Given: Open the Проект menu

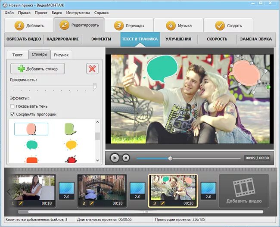Looking at the screenshot, I should (x=41, y=13).
